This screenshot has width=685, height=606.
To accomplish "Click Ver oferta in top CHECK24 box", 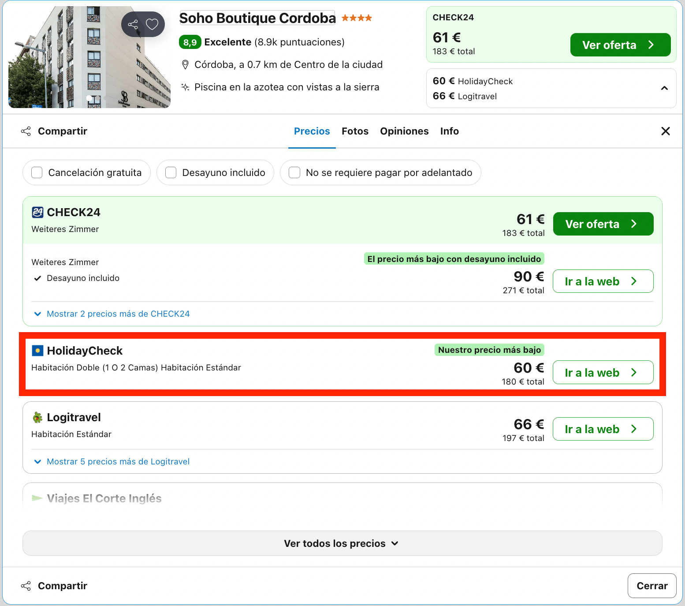I will pyautogui.click(x=620, y=45).
